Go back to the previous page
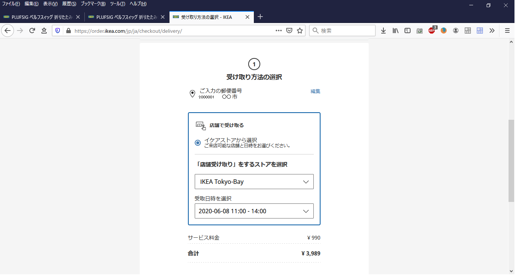 (8, 31)
